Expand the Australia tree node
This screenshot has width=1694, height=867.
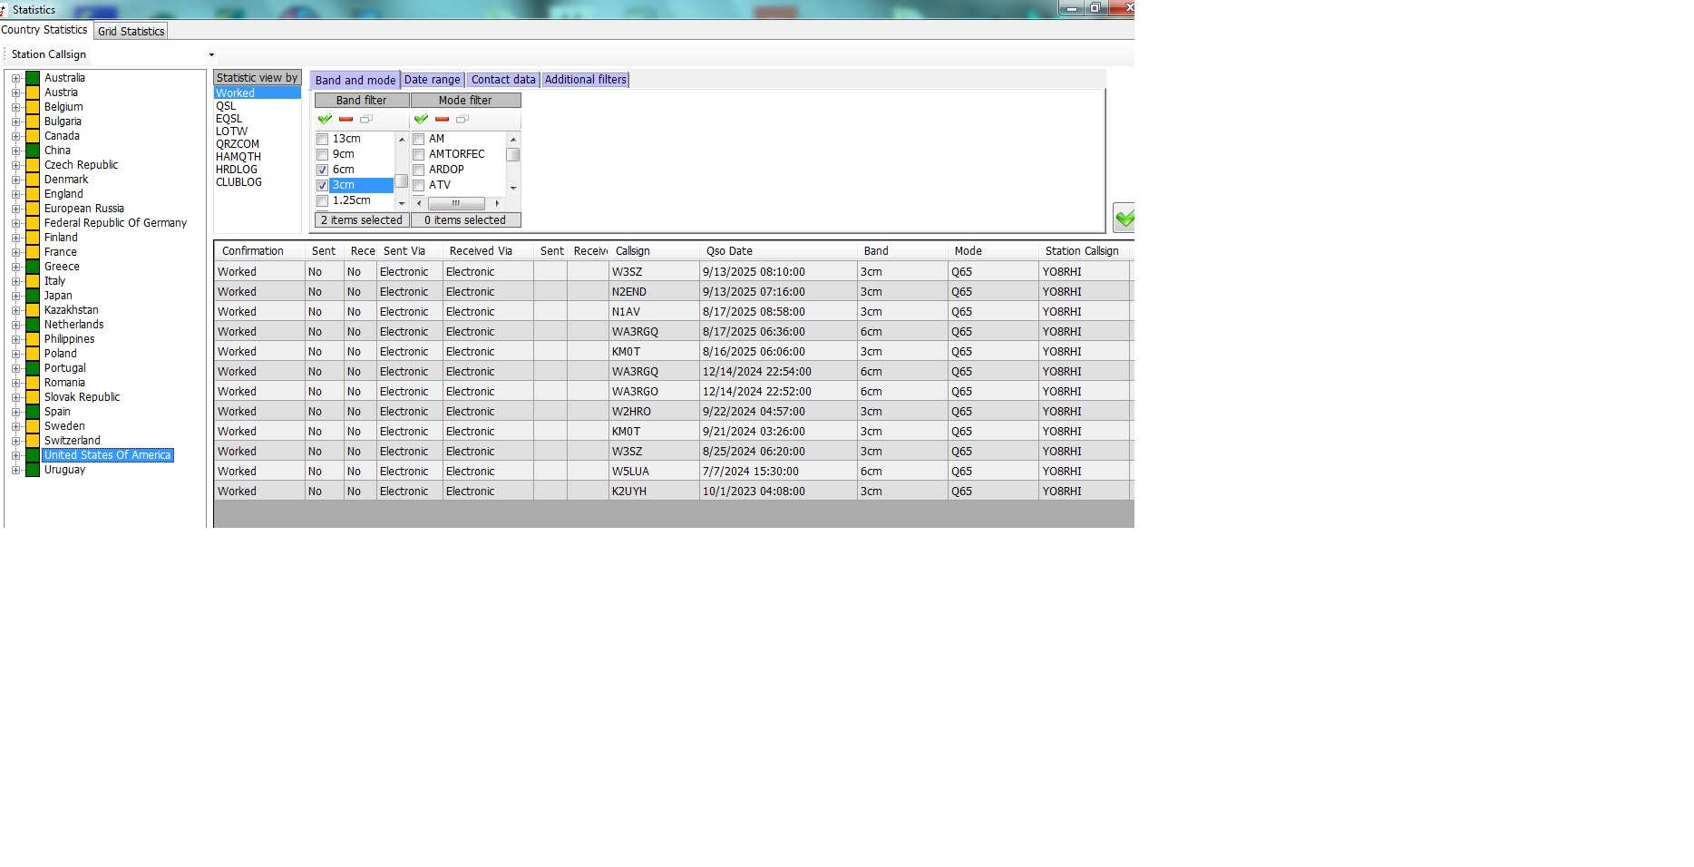(15, 78)
